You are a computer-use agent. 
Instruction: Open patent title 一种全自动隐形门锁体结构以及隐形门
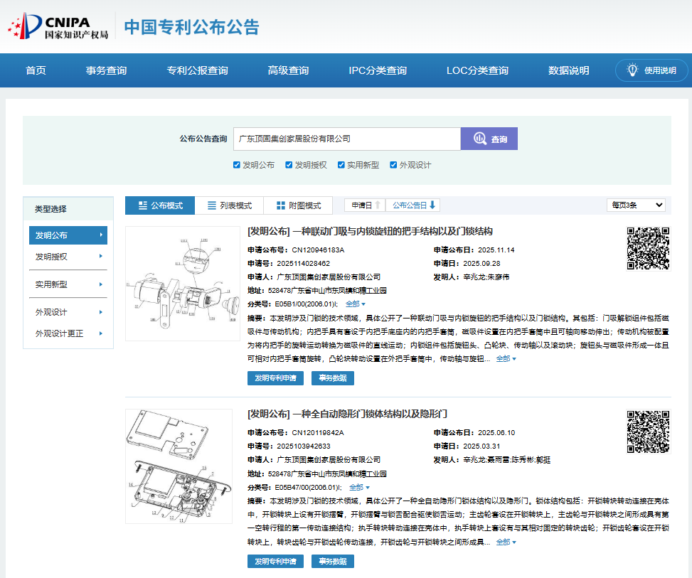[x=347, y=414]
